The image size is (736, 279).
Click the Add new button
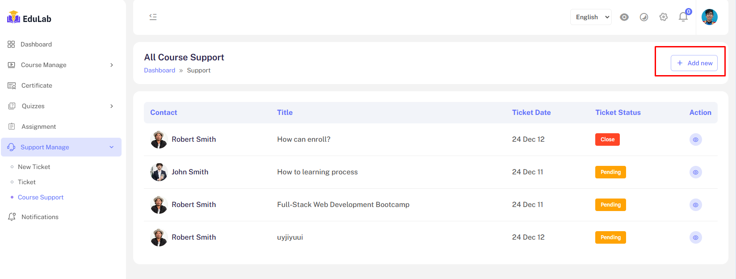pyautogui.click(x=694, y=63)
